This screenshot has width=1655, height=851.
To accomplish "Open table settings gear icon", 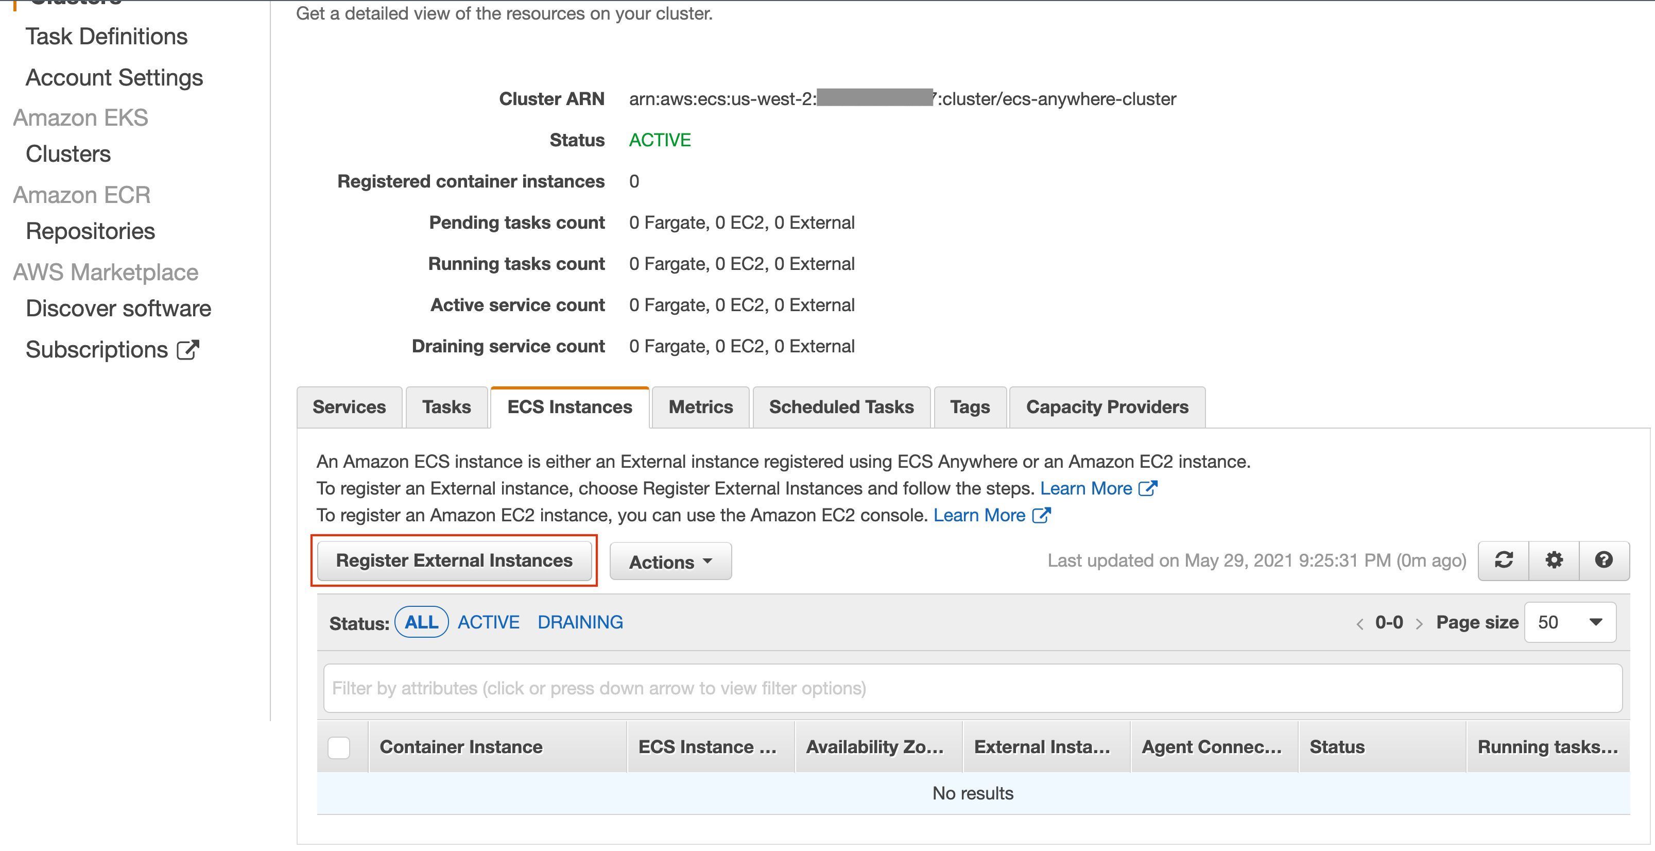I will coord(1554,560).
